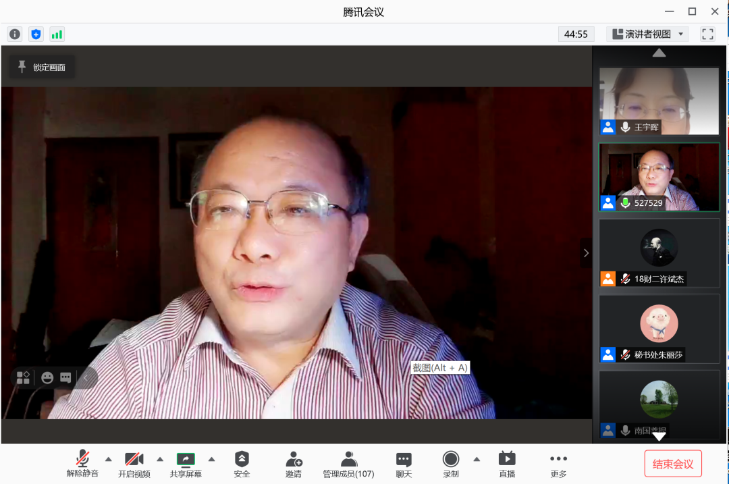The width and height of the screenshot is (729, 484).
Task: Open the 安全 security settings
Action: pyautogui.click(x=242, y=464)
